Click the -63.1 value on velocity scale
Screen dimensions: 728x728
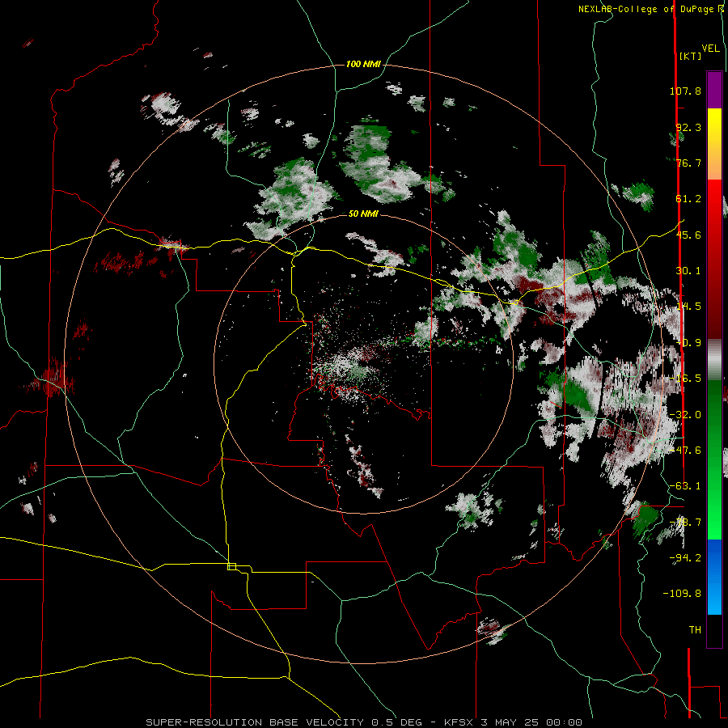point(685,486)
